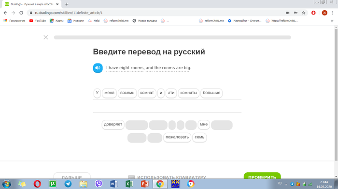Click the address bar URL
This screenshot has height=189, width=338.
tap(69, 13)
